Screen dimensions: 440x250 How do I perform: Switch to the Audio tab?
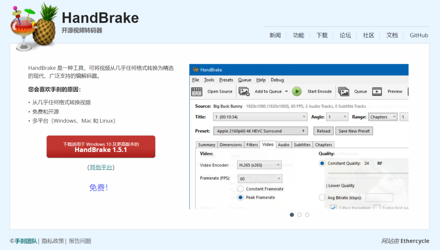point(284,145)
